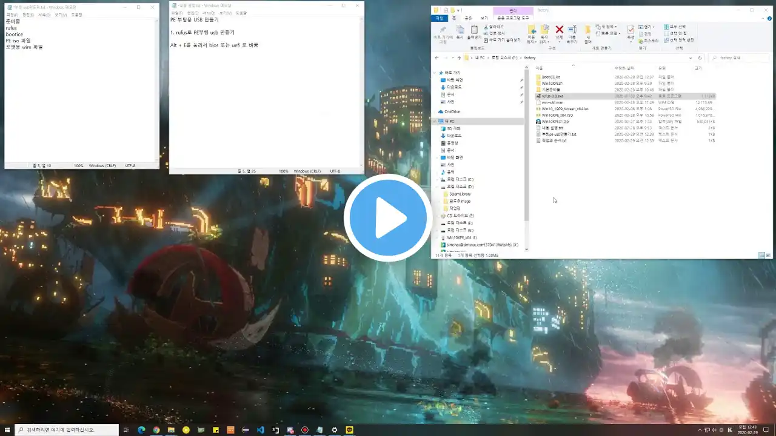The image size is (776, 436).
Task: Click the Up one level arrow in Explorer
Action: (x=459, y=58)
